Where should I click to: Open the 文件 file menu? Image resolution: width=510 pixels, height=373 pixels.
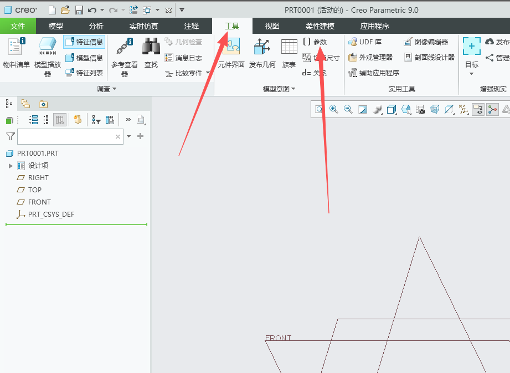tap(18, 26)
